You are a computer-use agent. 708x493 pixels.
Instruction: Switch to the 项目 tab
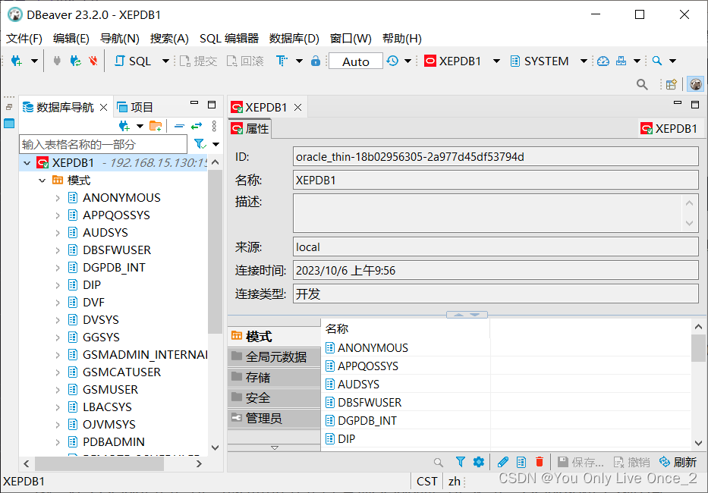coord(135,107)
